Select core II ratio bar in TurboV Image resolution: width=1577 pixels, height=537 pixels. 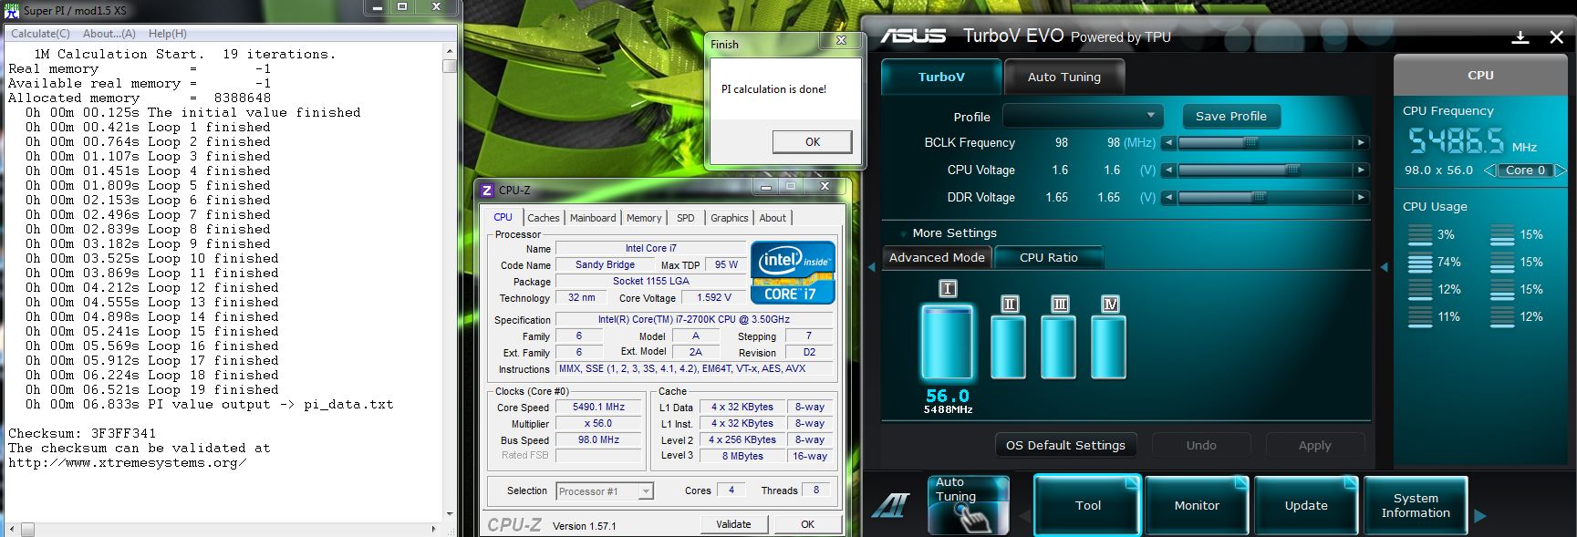[1009, 346]
